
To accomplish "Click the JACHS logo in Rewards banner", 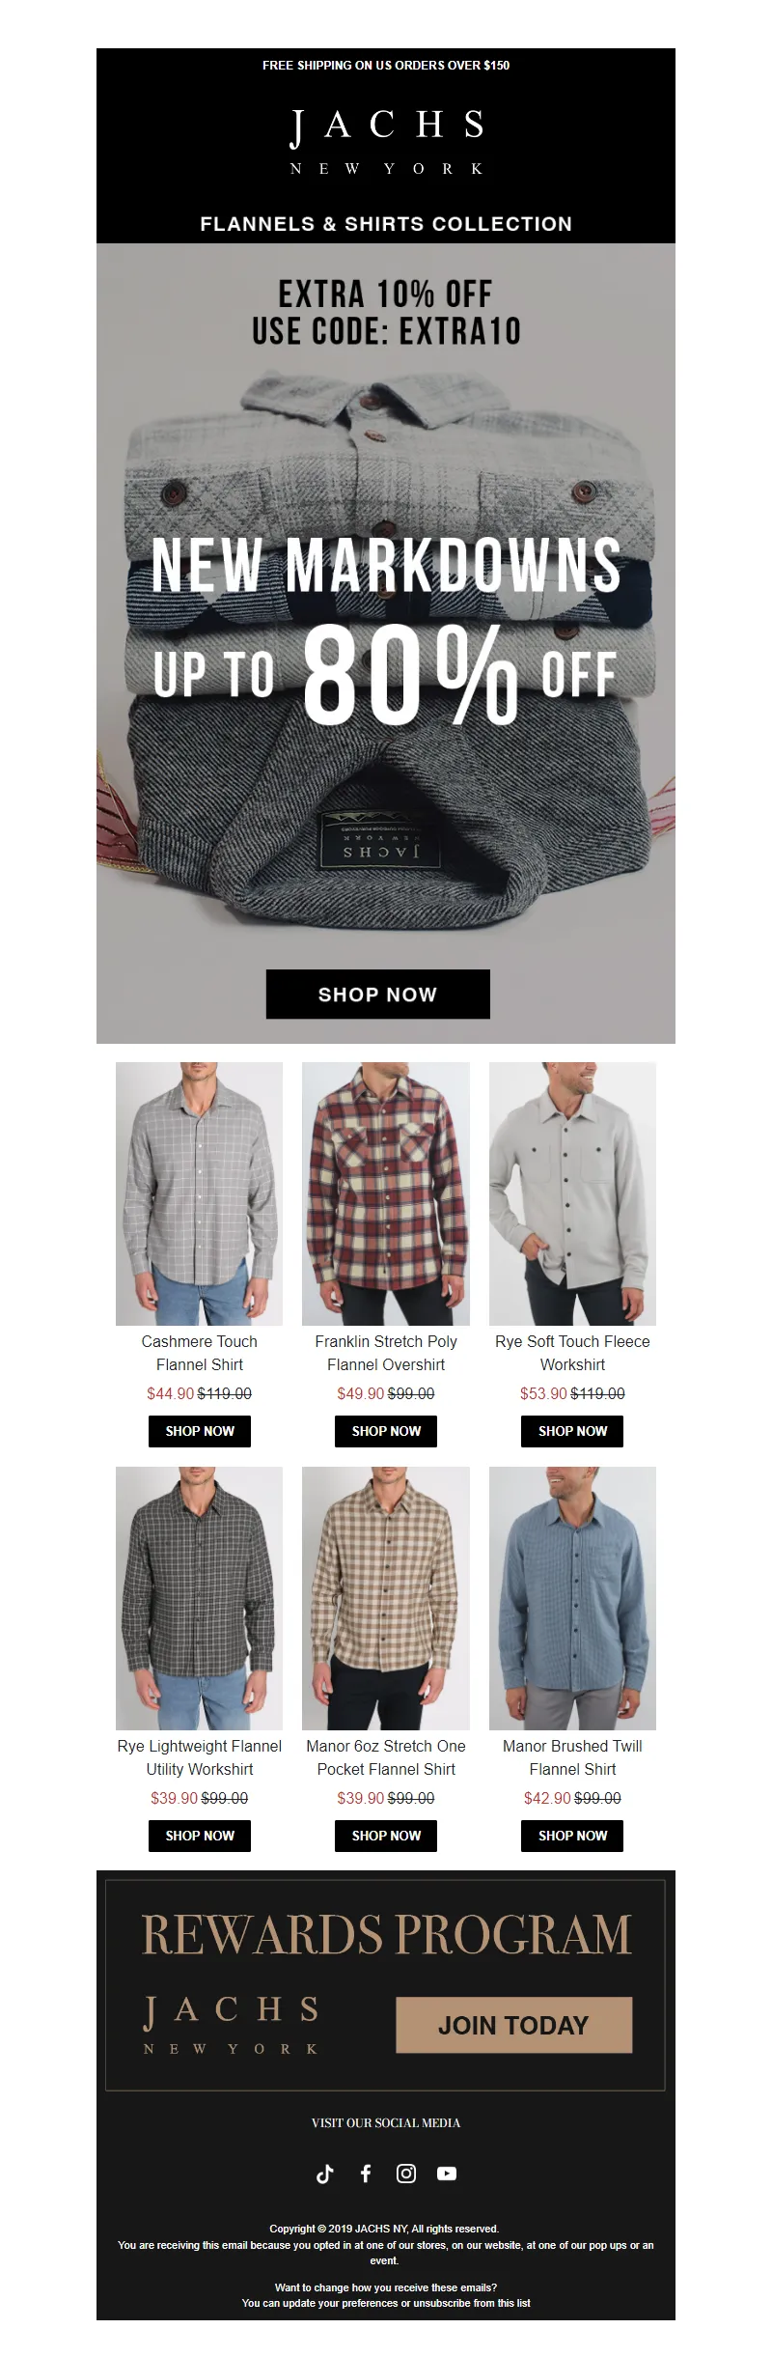I will [232, 2025].
